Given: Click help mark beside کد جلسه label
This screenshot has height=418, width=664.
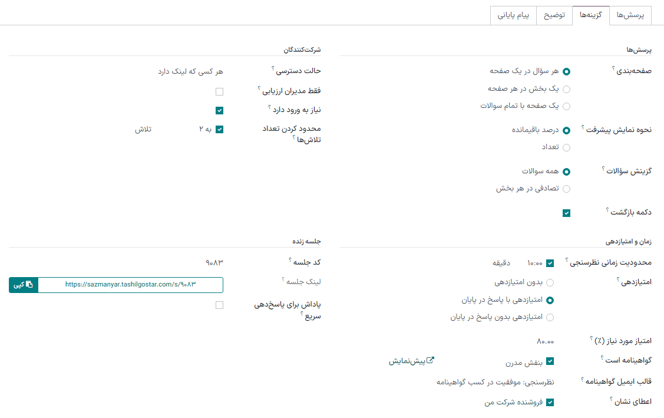Looking at the screenshot, I should click(x=290, y=259).
